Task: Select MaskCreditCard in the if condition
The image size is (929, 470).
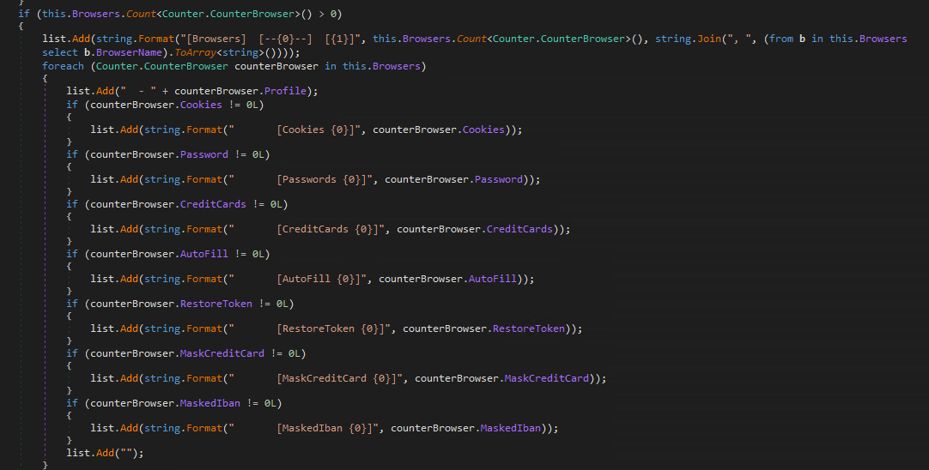Action: 222,353
